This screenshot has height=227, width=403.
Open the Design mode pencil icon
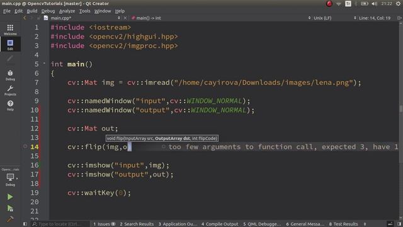click(x=10, y=59)
